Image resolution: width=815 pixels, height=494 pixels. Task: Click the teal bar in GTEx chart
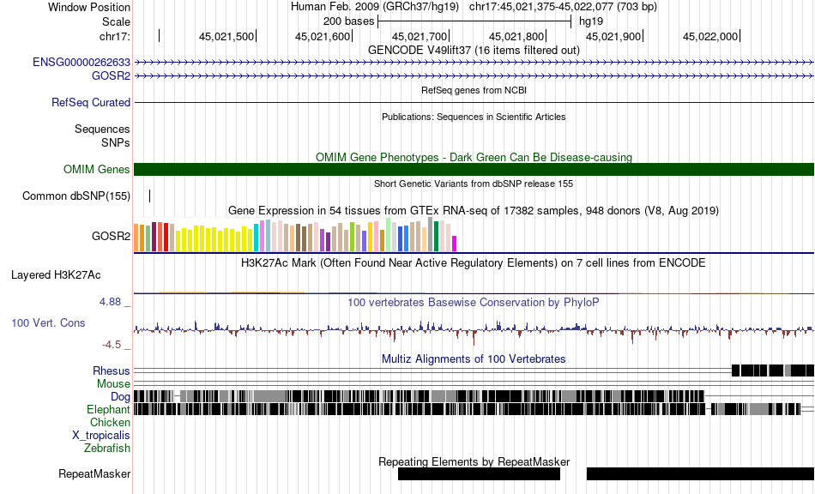[x=257, y=238]
